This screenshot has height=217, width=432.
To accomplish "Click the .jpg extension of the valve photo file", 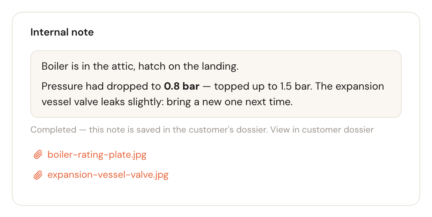I will [x=161, y=176].
